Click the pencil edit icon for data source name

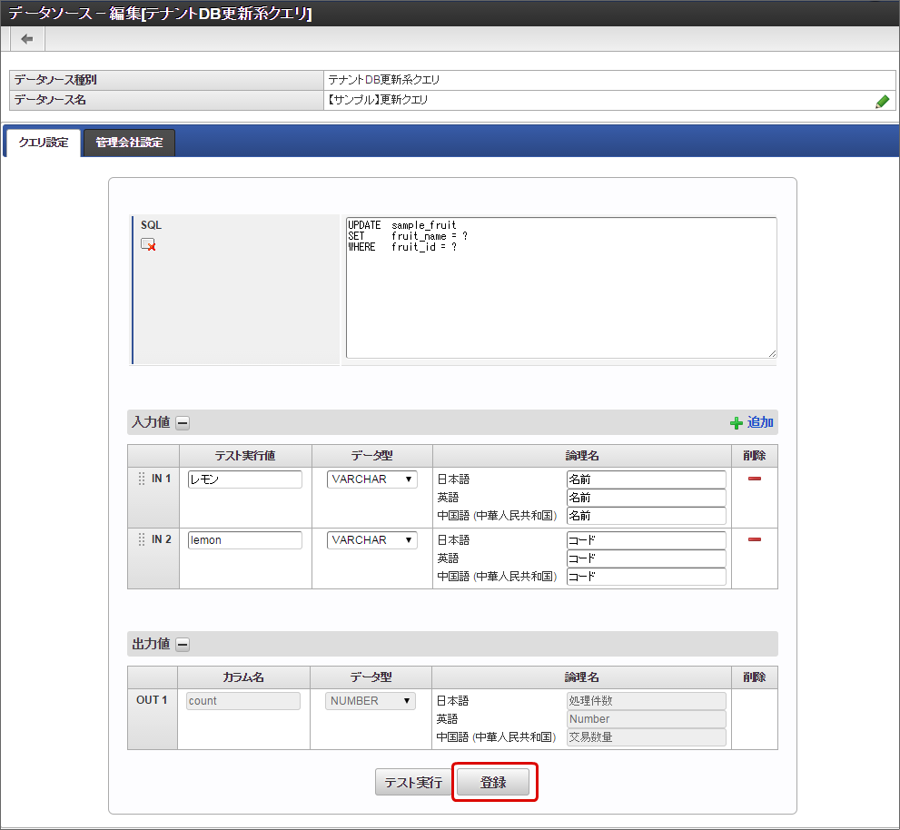[x=882, y=102]
